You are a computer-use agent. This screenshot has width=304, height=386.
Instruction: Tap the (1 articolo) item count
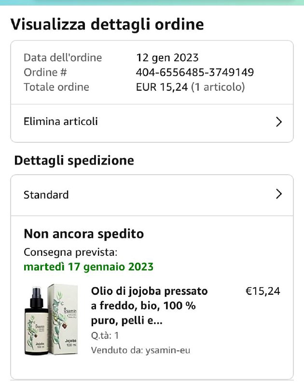click(x=218, y=87)
